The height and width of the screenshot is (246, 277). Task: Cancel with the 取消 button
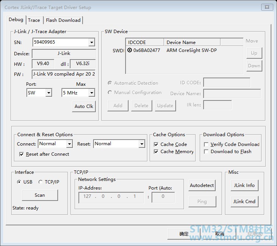point(220,234)
